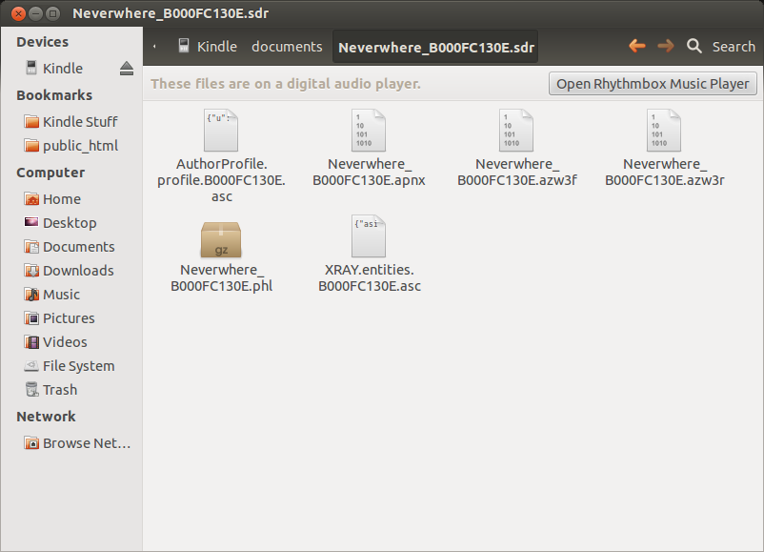Image resolution: width=764 pixels, height=552 pixels.
Task: Open Pictures folder icon in sidebar
Action: coord(31,318)
